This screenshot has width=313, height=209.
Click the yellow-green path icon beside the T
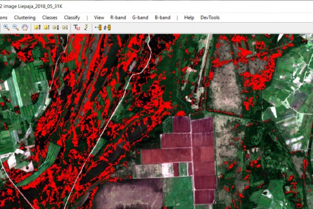(x=86, y=28)
